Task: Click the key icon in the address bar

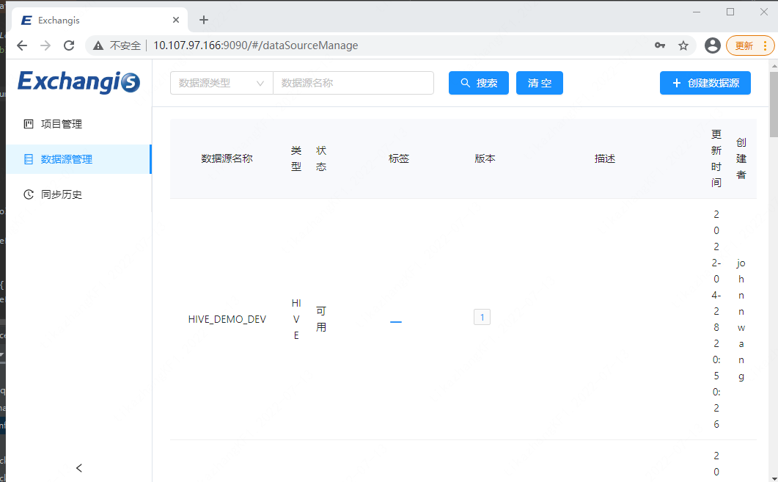Action: pos(660,45)
